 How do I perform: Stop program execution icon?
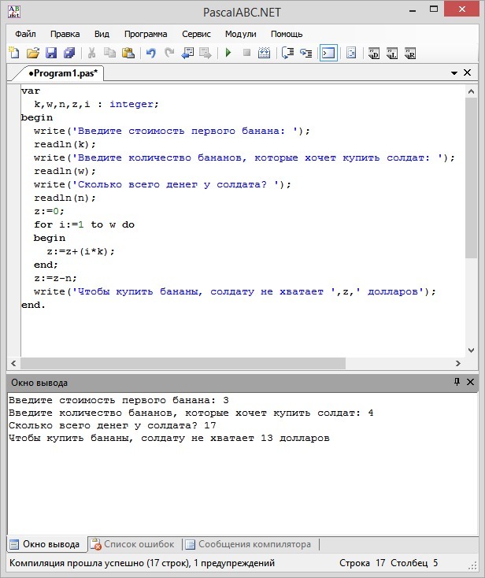click(x=246, y=53)
